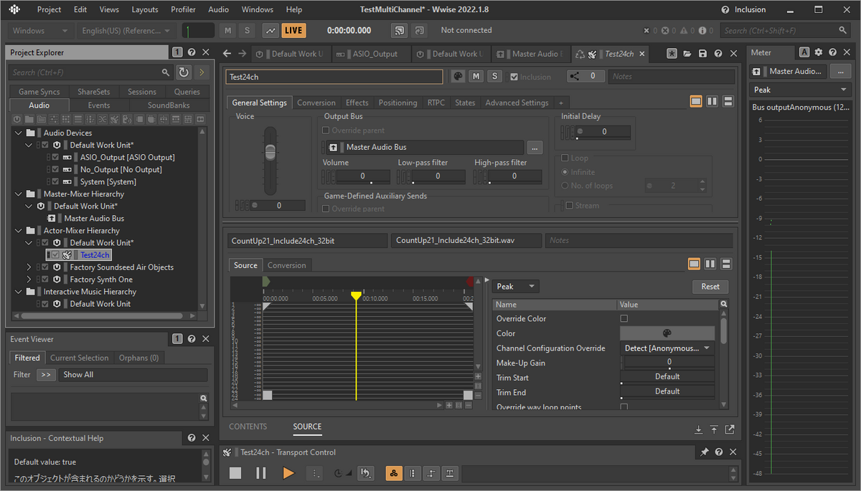861x491 pixels.
Task: Open Meter panel settings gear
Action: tap(819, 52)
